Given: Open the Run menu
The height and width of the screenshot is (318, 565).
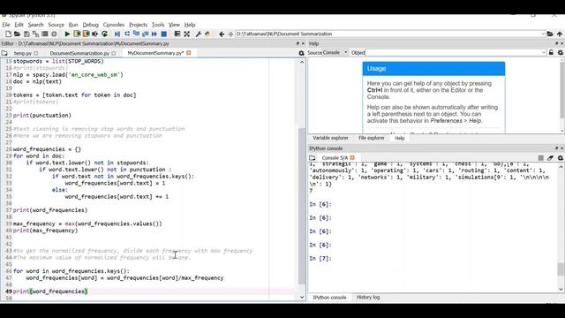Looking at the screenshot, I should tap(73, 25).
